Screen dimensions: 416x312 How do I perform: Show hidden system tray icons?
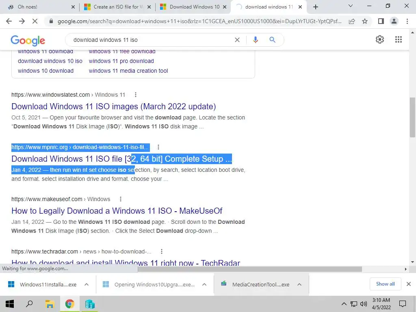344,304
